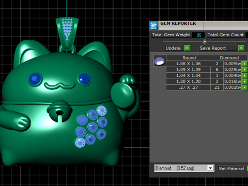Image resolution: width=248 pixels, height=186 pixels.
Task: Open the Diamond material dropdown
Action: [210, 168]
